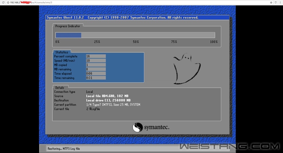Image resolution: width=283 pixels, height=153 pixels.
Task: Open the browser three-dot menu
Action: pyautogui.click(x=280, y=3)
